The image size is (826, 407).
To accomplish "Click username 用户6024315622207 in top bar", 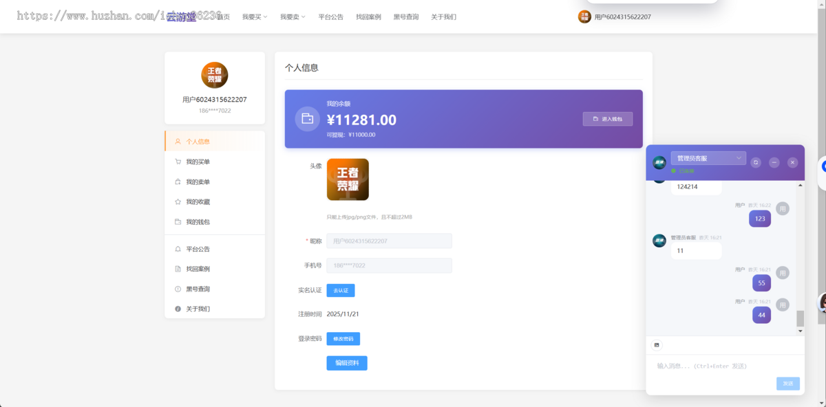I will click(x=623, y=16).
